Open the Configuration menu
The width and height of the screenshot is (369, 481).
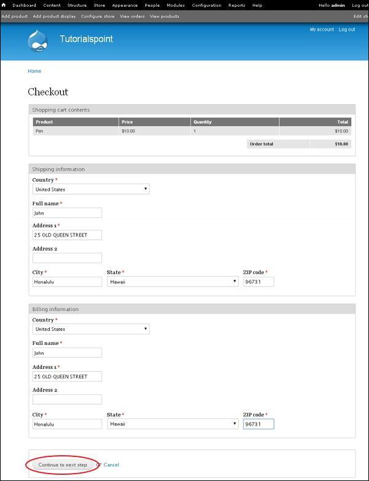tap(207, 5)
